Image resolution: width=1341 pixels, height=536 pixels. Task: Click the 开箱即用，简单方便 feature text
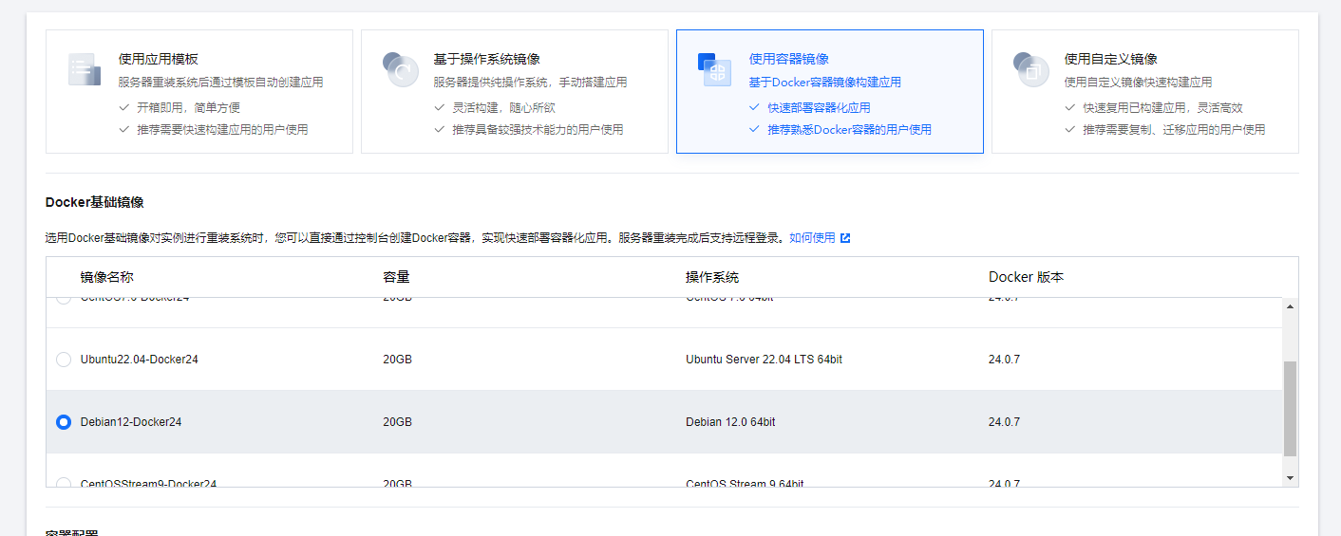(x=189, y=108)
